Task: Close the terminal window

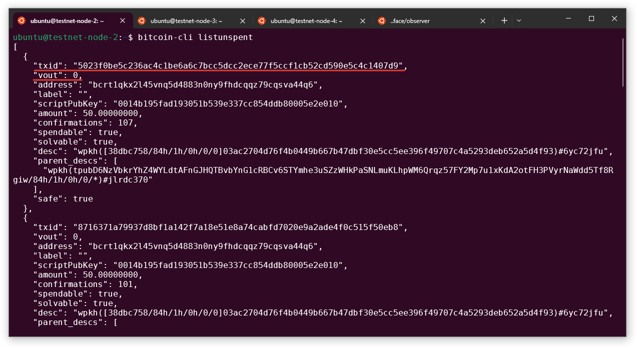Action: (614, 18)
